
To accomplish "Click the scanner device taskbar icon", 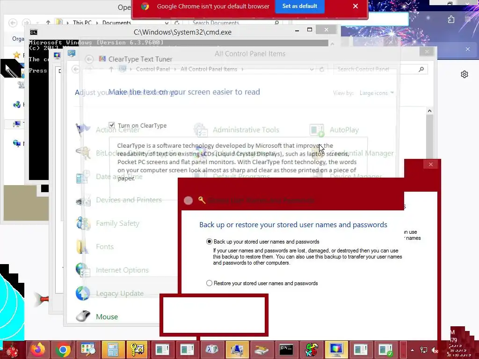I will click(x=261, y=350).
